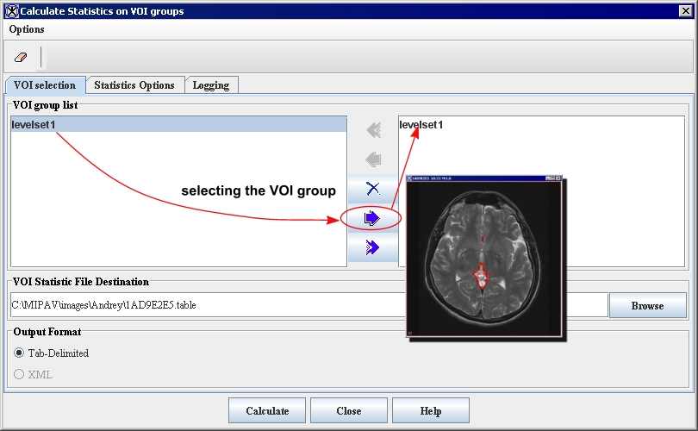This screenshot has height=431, width=698.
Task: Open the Options menu
Action: point(27,29)
